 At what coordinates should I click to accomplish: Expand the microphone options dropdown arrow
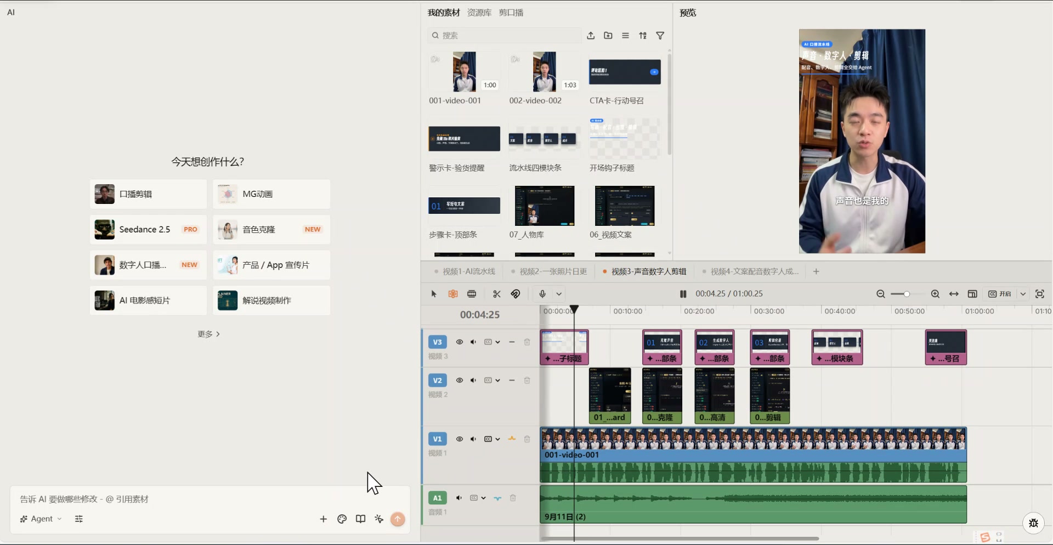(x=559, y=294)
